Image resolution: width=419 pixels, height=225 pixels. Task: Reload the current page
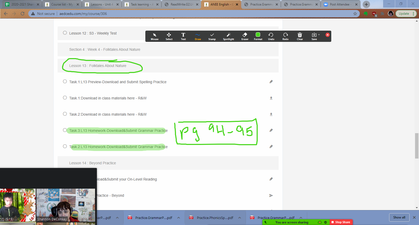pyautogui.click(x=23, y=14)
